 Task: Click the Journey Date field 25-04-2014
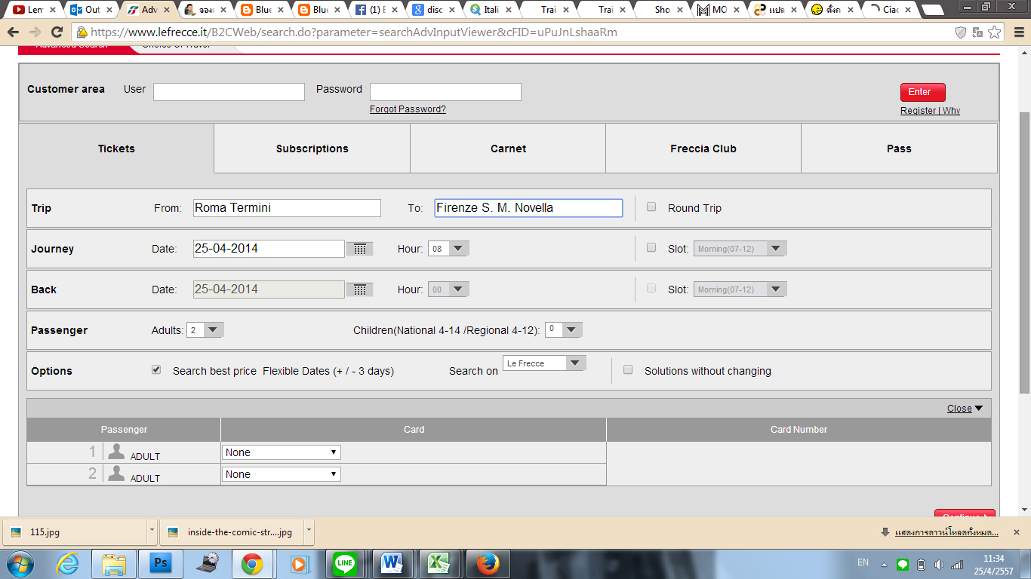click(x=269, y=249)
